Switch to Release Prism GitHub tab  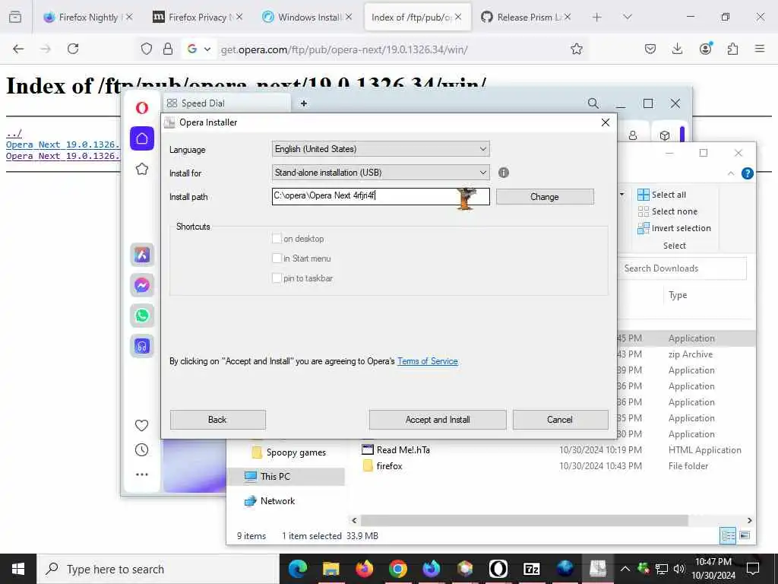click(526, 17)
